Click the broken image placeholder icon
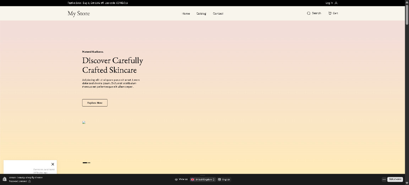The height and width of the screenshot is (185, 409). (84, 123)
